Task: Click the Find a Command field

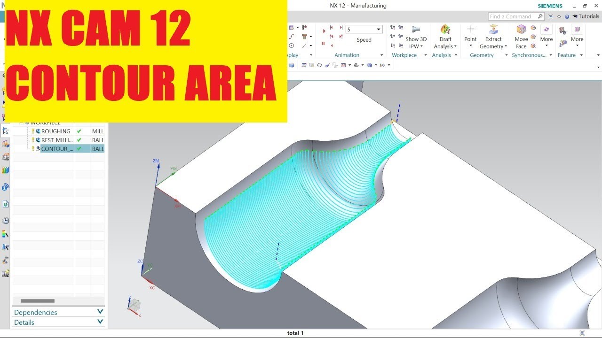Action: click(x=516, y=16)
